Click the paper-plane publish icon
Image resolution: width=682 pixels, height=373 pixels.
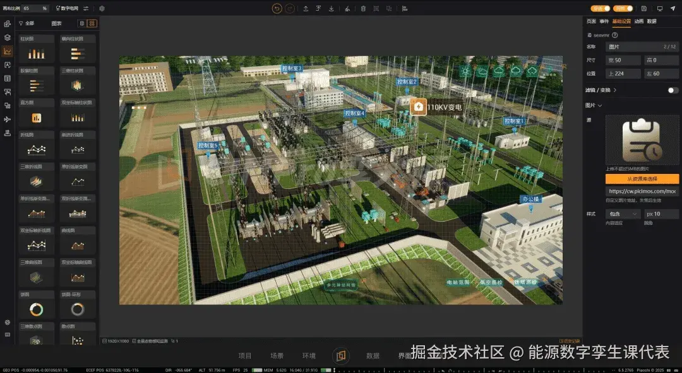click(673, 8)
